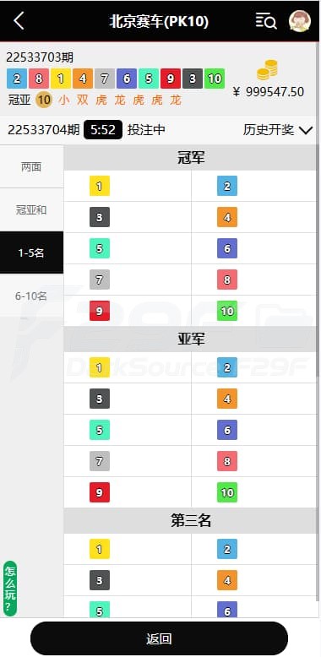
Task: Select number 8 under 亚军
Action: point(227,461)
